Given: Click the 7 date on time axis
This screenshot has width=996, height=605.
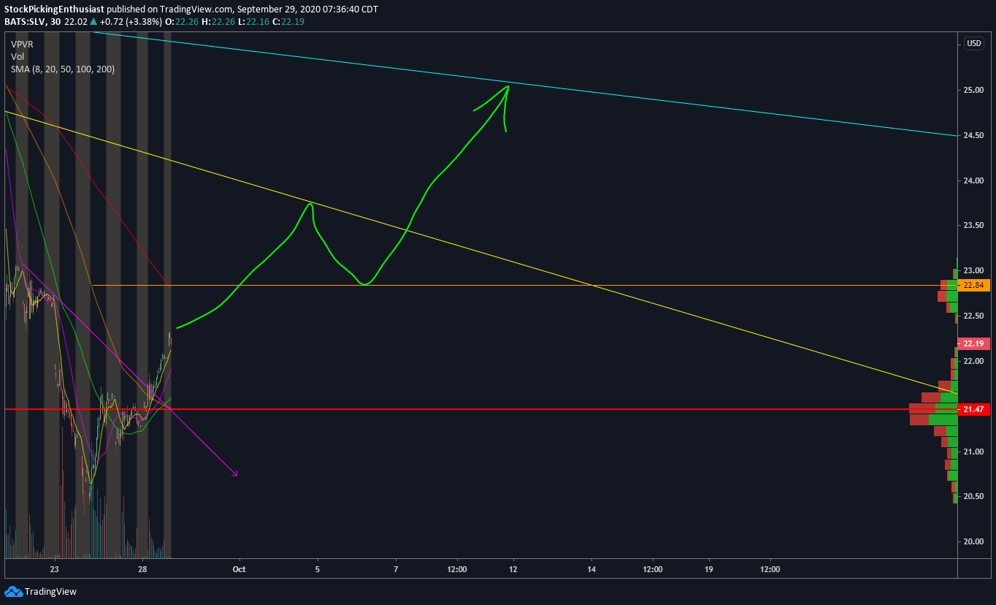Looking at the screenshot, I should (396, 568).
